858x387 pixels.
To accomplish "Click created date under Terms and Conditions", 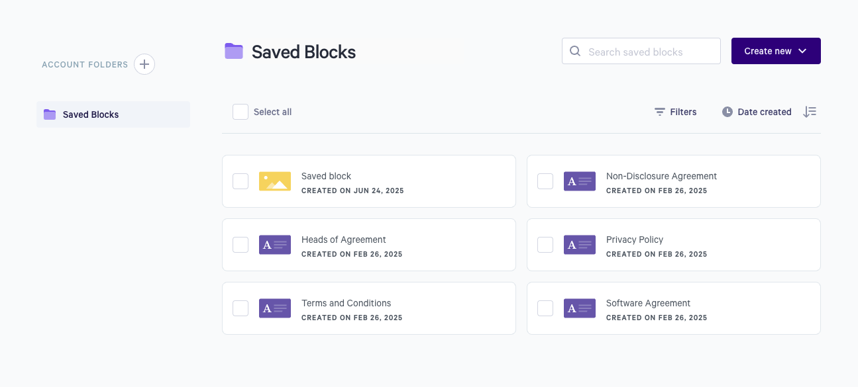I will (x=352, y=318).
